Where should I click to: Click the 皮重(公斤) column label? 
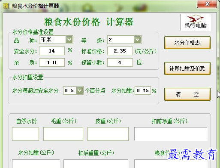pyautogui.click(x=108, y=121)
